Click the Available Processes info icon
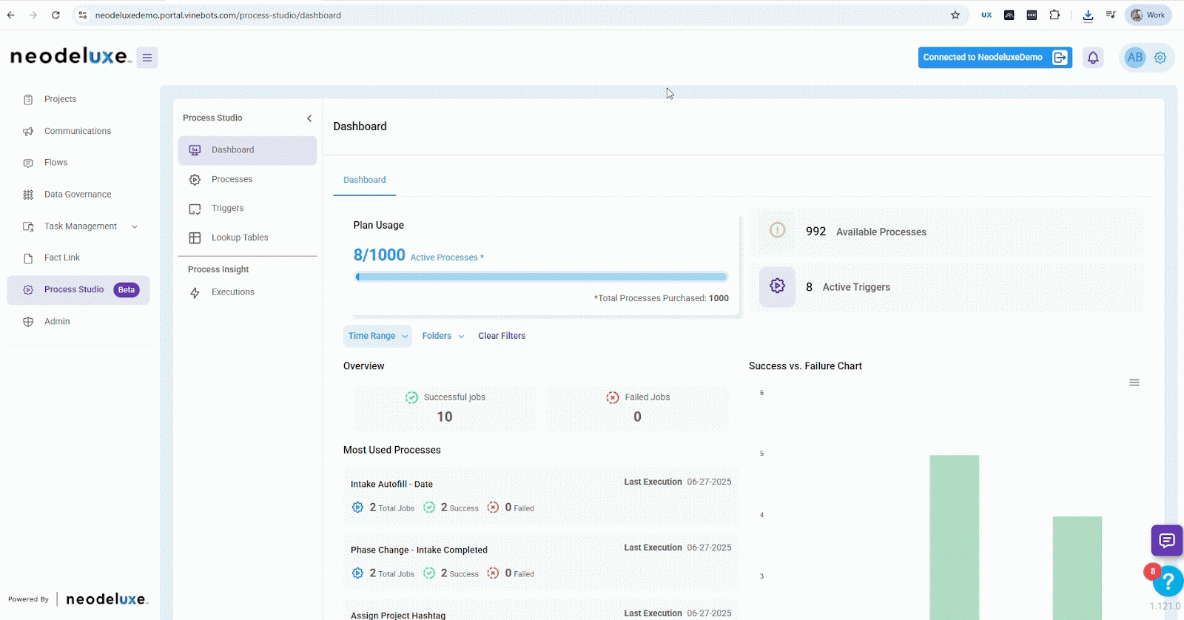 777,231
